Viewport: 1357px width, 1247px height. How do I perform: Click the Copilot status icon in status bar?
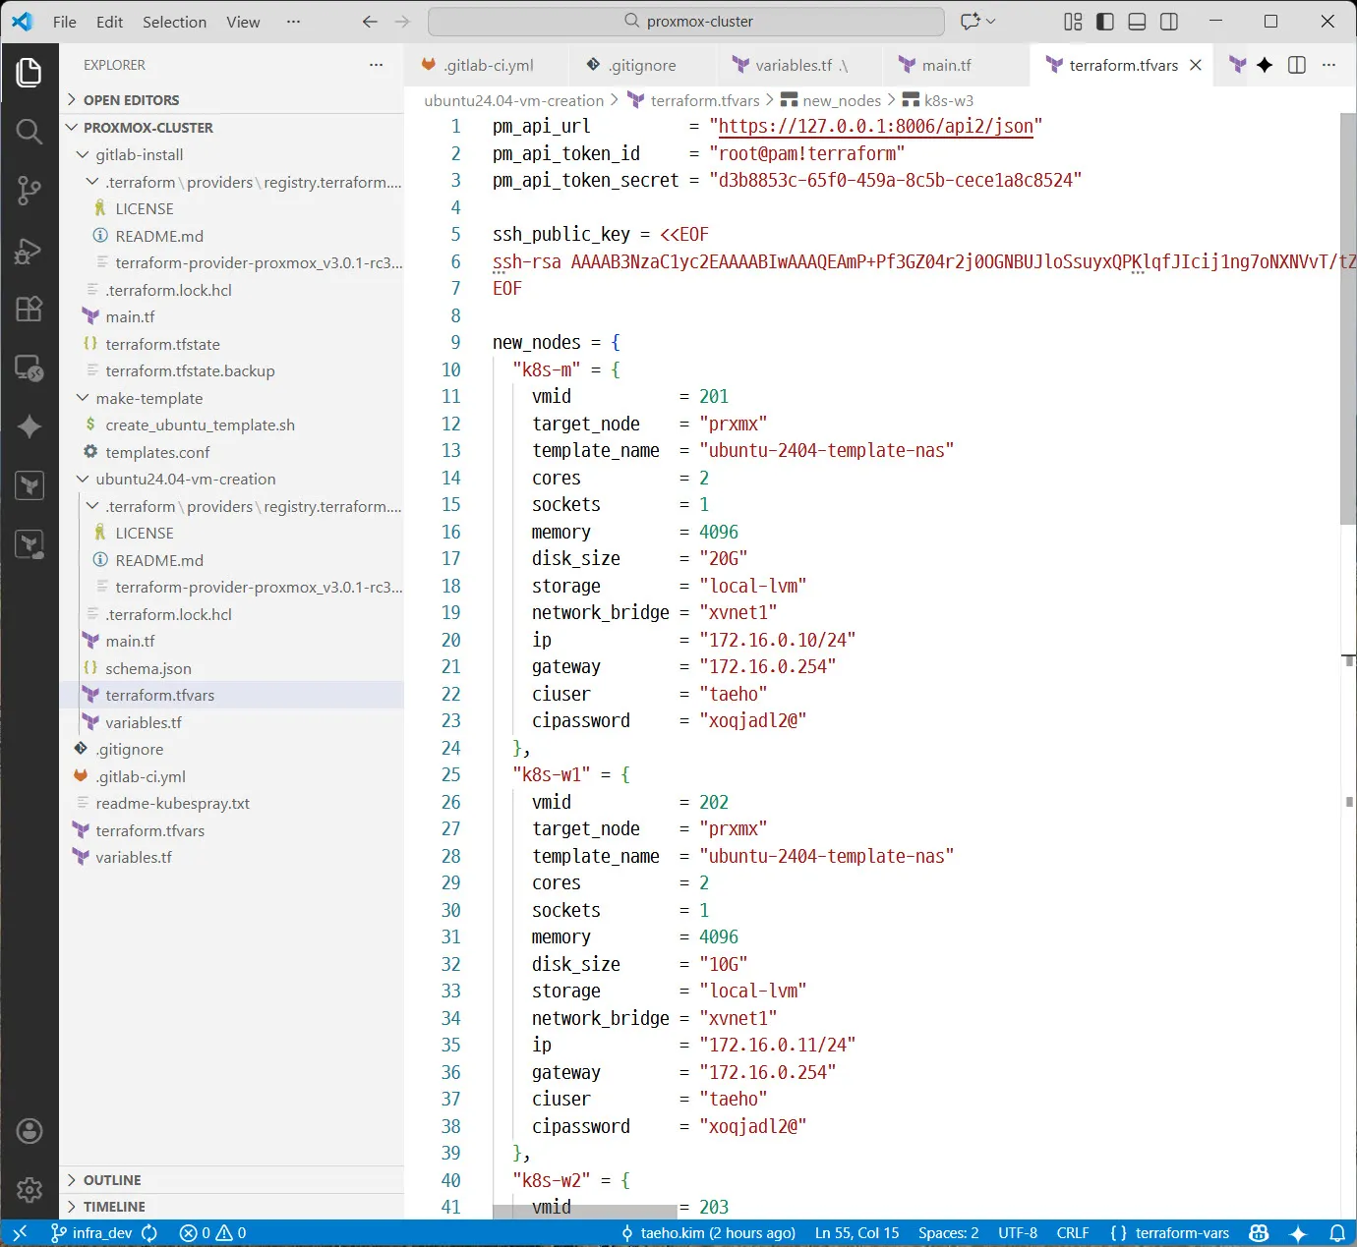[x=1259, y=1232]
